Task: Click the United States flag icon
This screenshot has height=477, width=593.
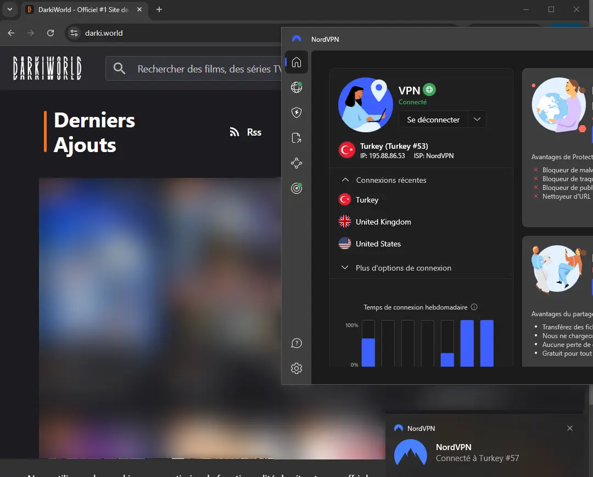Action: 344,243
